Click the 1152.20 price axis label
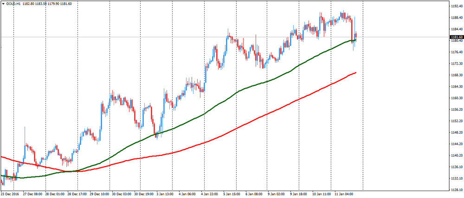Screen dimensions: 464x198 [x=456, y=121]
